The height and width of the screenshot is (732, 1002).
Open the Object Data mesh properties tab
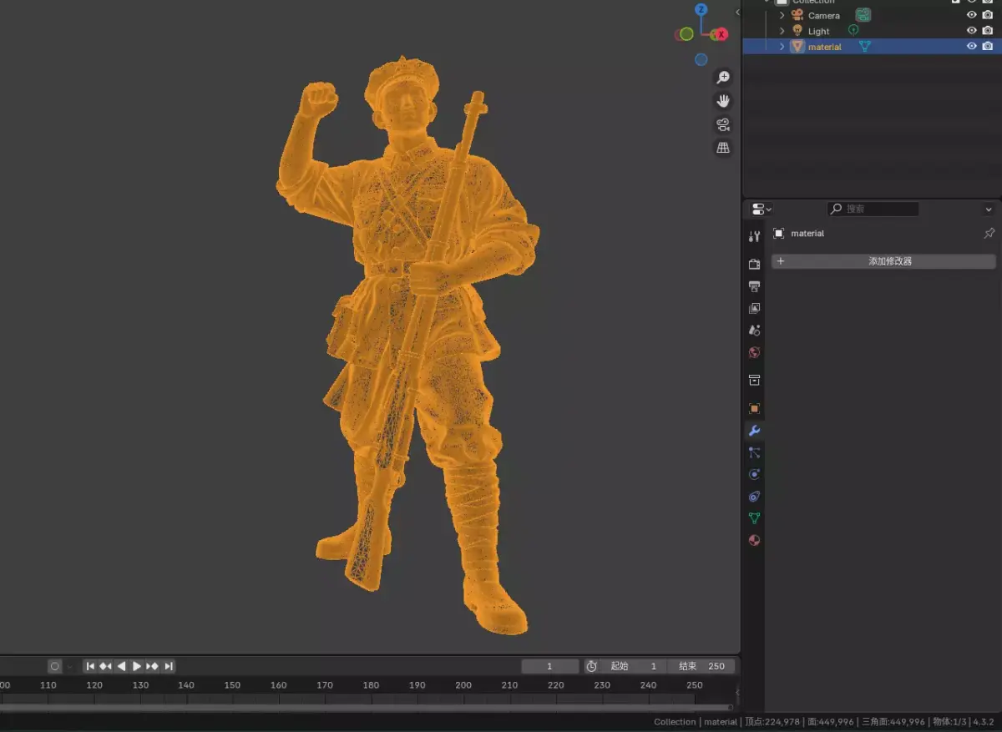tap(754, 518)
